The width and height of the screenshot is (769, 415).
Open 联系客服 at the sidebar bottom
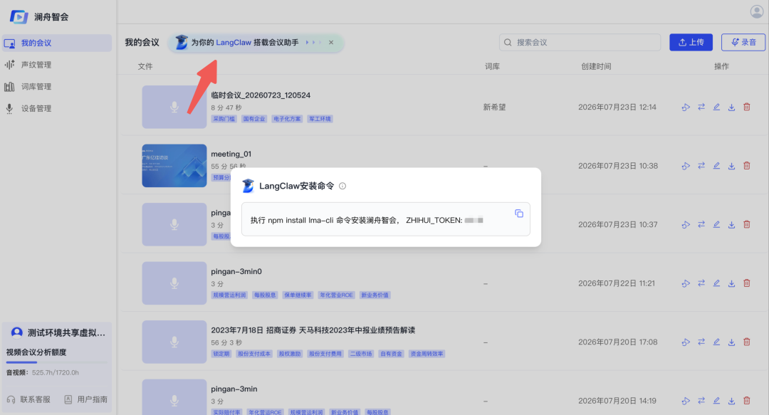click(x=29, y=399)
